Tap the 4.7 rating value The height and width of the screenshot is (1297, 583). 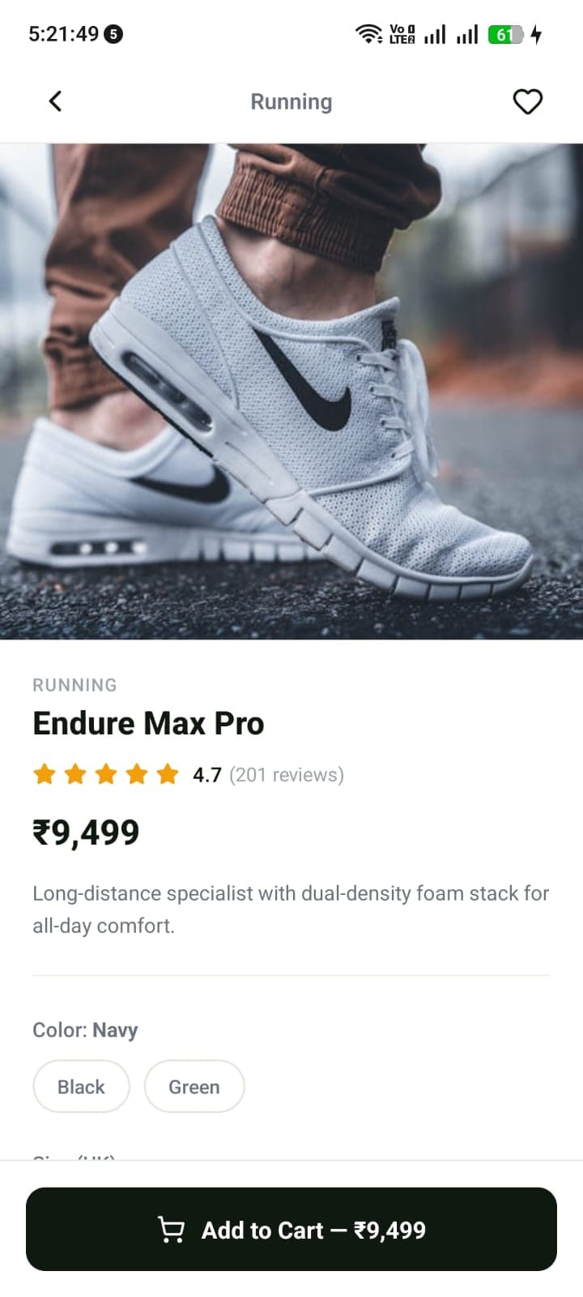(206, 775)
